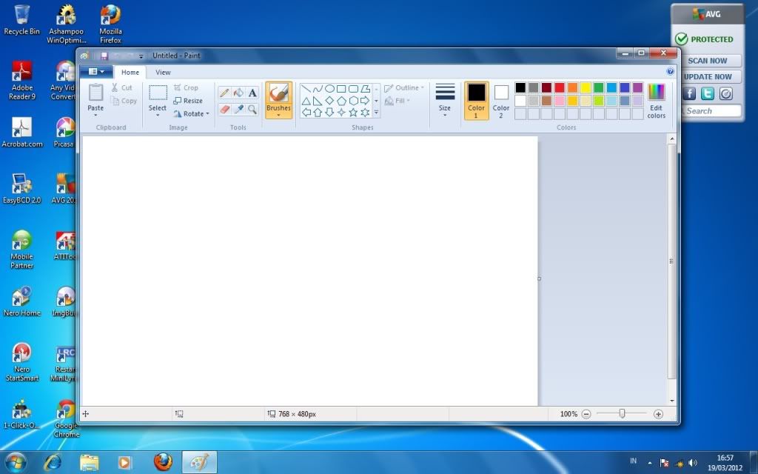Image resolution: width=758 pixels, height=474 pixels.
Task: Open the Size line thickness dropdown
Action: pos(445,100)
